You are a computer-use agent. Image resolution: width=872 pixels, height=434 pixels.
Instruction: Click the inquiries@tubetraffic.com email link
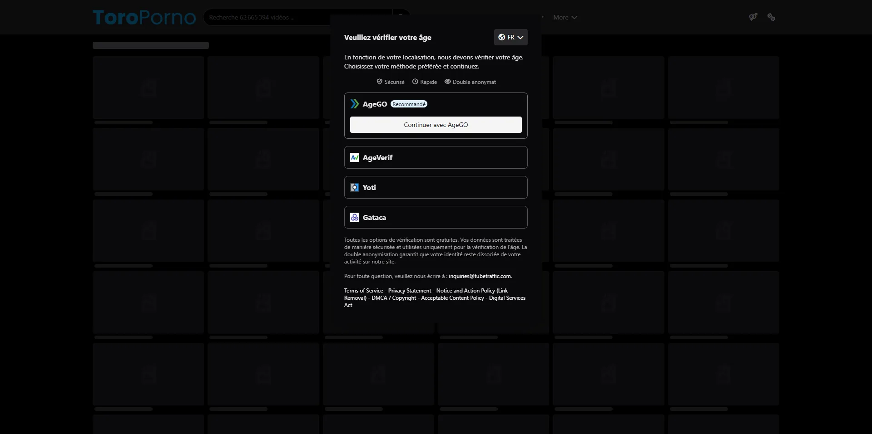480,276
